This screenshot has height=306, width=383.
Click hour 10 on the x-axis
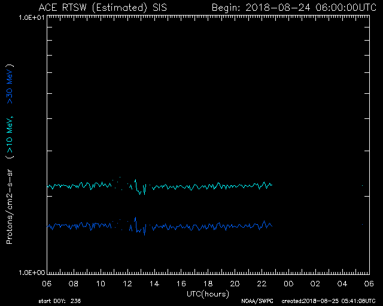pos(101,283)
